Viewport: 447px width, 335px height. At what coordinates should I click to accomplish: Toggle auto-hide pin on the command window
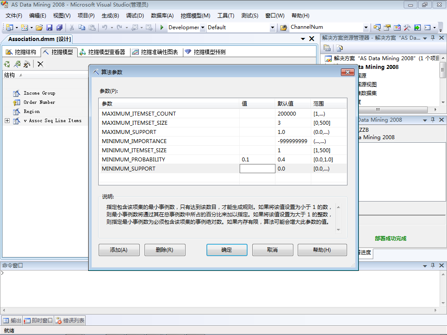point(433,266)
